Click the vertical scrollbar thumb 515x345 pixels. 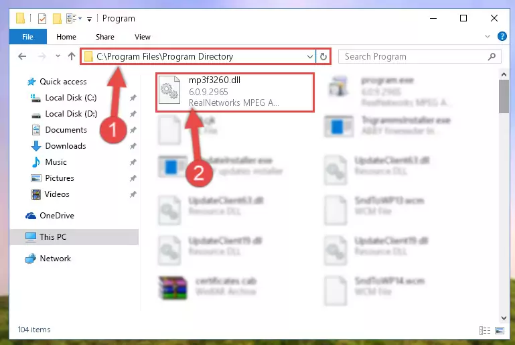click(x=504, y=96)
